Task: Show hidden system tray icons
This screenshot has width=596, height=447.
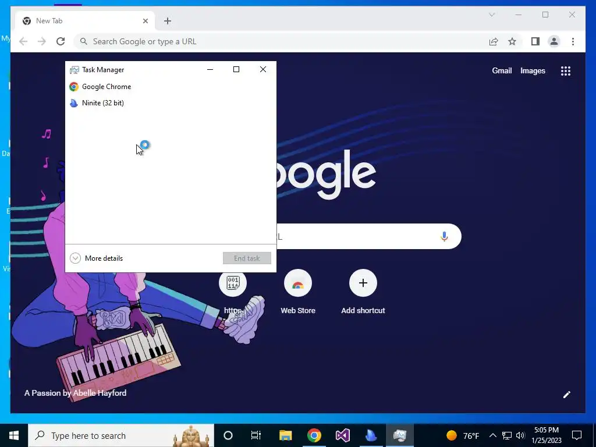Action: pyautogui.click(x=492, y=435)
